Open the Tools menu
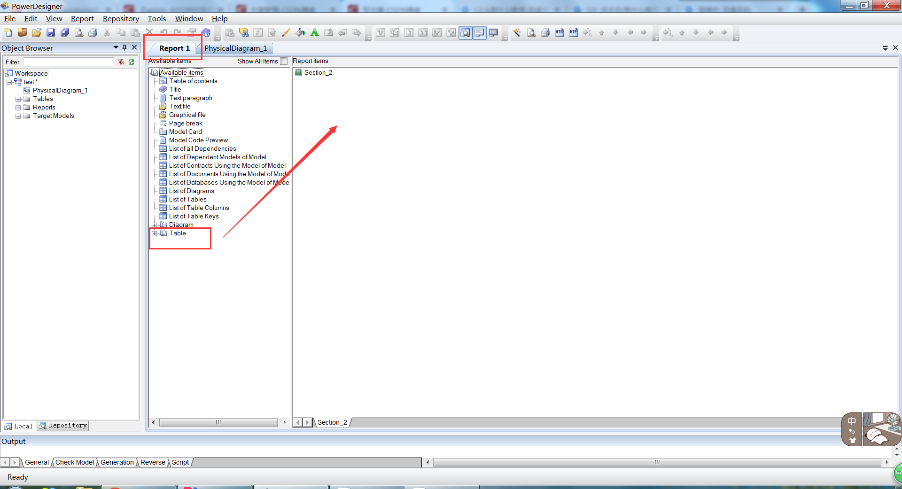Screen dimensions: 902x489 pos(157,18)
